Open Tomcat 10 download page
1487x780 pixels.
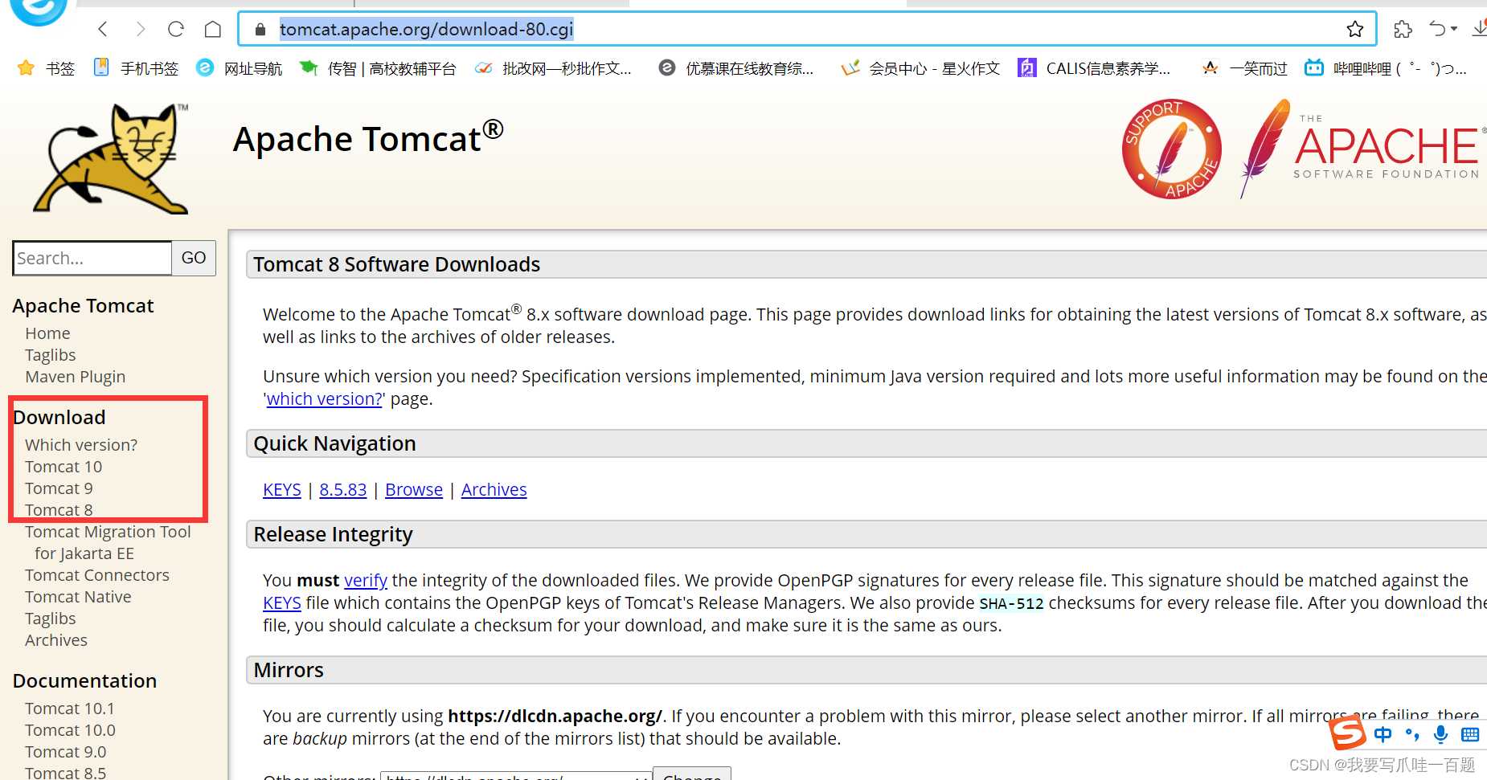(63, 467)
